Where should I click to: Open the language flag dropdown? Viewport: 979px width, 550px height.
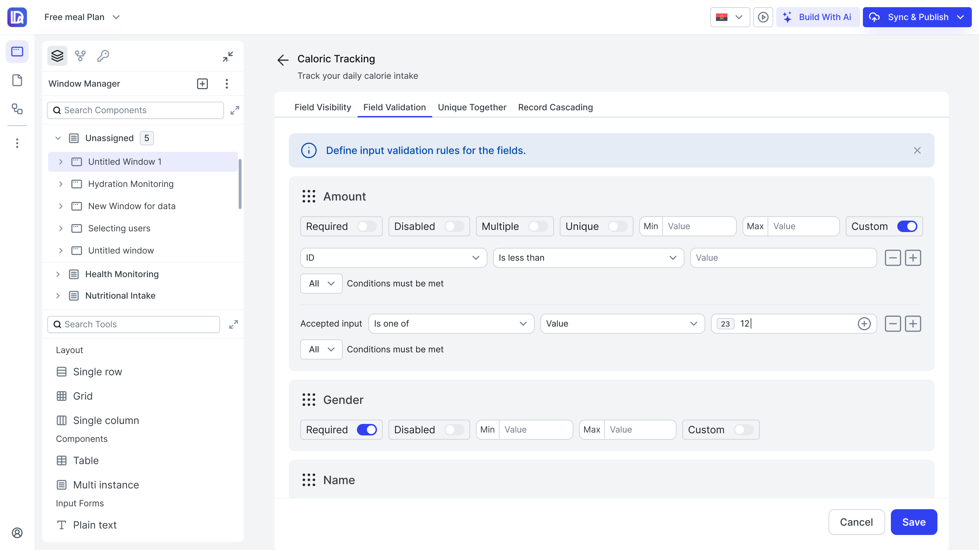click(730, 17)
